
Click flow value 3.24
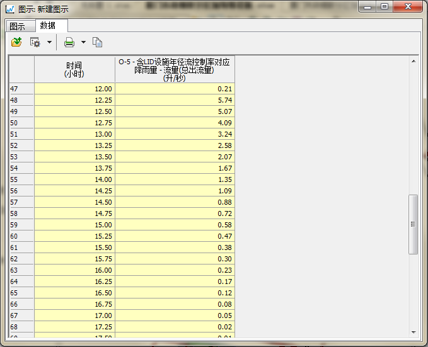pyautogui.click(x=175, y=134)
